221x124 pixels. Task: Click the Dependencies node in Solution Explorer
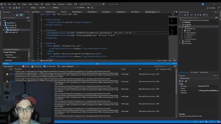pyautogui.click(x=191, y=29)
